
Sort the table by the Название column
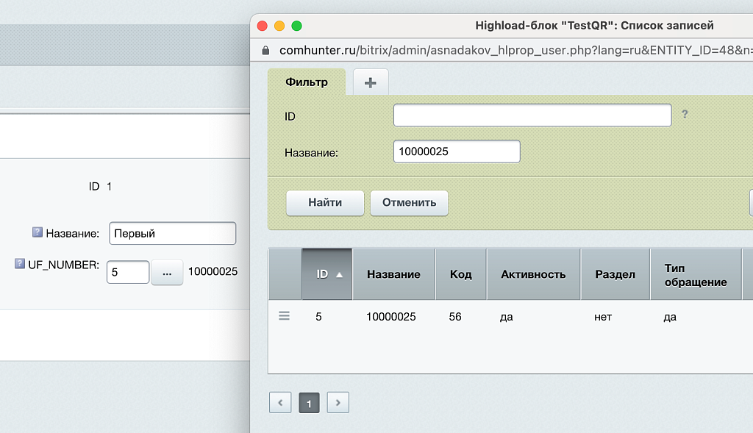coord(394,273)
